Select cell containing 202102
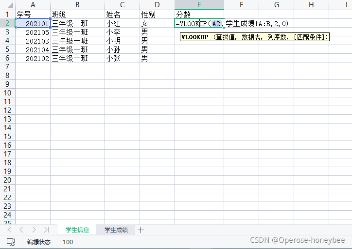 click(x=33, y=58)
